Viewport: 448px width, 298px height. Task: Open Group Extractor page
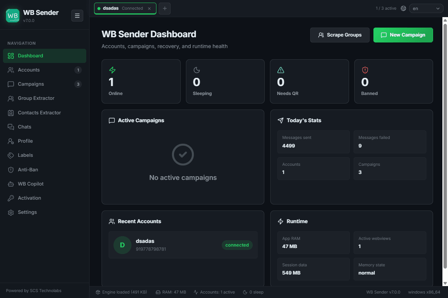coord(45,98)
